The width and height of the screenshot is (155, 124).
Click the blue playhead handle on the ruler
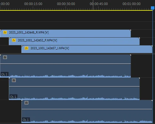152,8
